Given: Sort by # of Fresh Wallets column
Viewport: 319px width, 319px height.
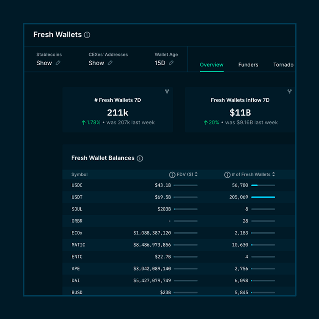Looking at the screenshot, I should [x=274, y=174].
